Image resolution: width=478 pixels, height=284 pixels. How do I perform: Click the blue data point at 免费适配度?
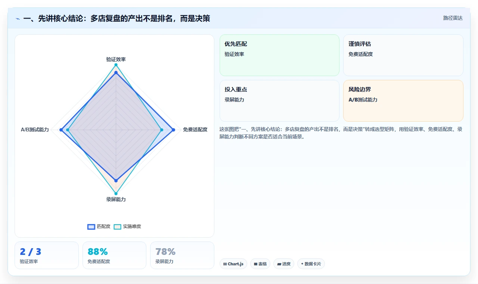[x=173, y=130]
